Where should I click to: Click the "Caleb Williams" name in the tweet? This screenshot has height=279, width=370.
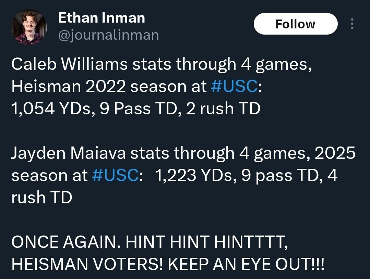pyautogui.click(x=70, y=64)
